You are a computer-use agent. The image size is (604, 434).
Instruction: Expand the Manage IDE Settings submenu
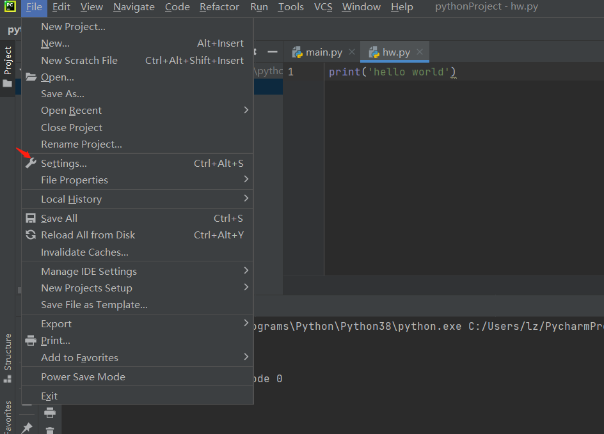(137, 271)
